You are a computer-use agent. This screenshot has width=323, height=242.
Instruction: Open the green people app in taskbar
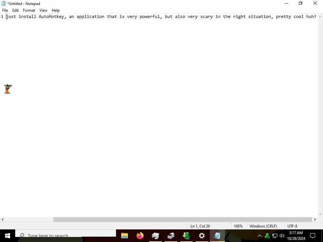click(186, 236)
